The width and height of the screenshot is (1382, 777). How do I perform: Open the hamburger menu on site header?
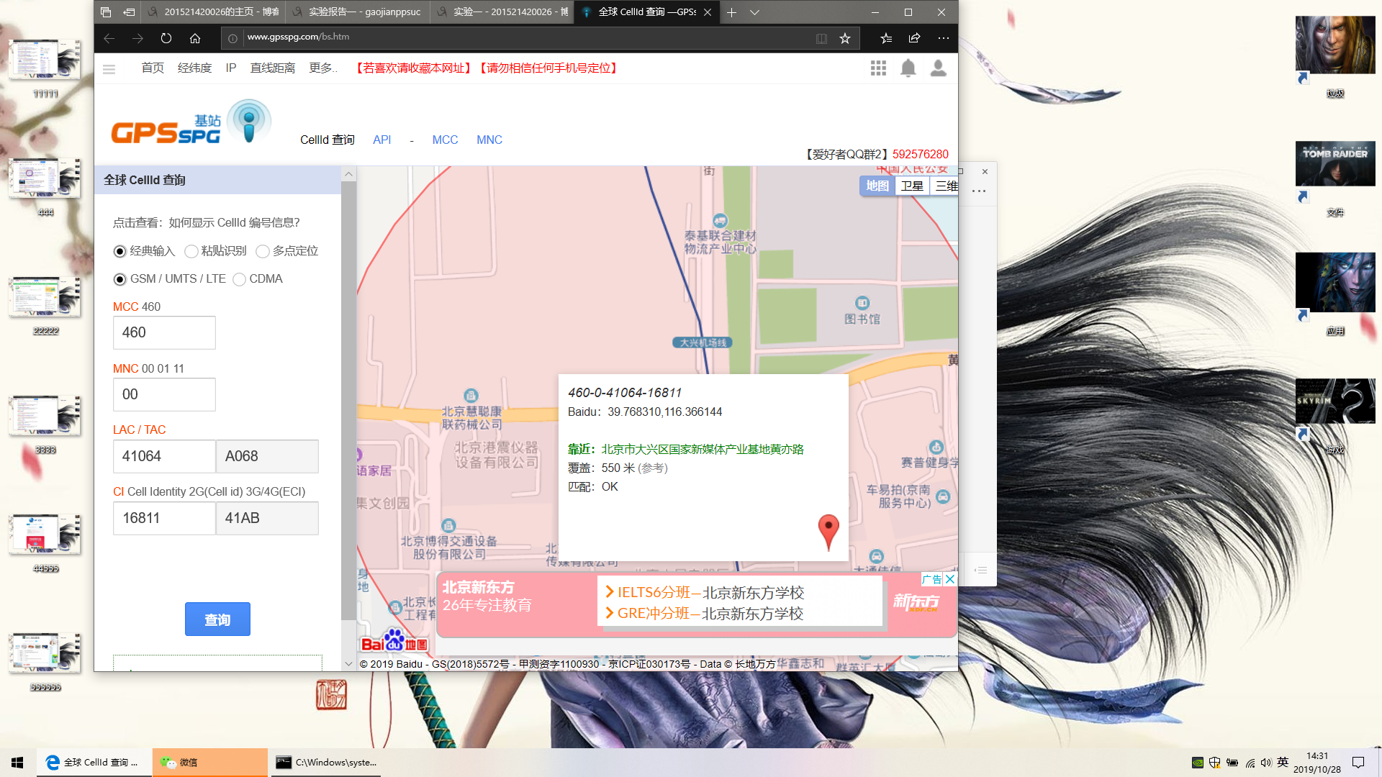(x=109, y=69)
